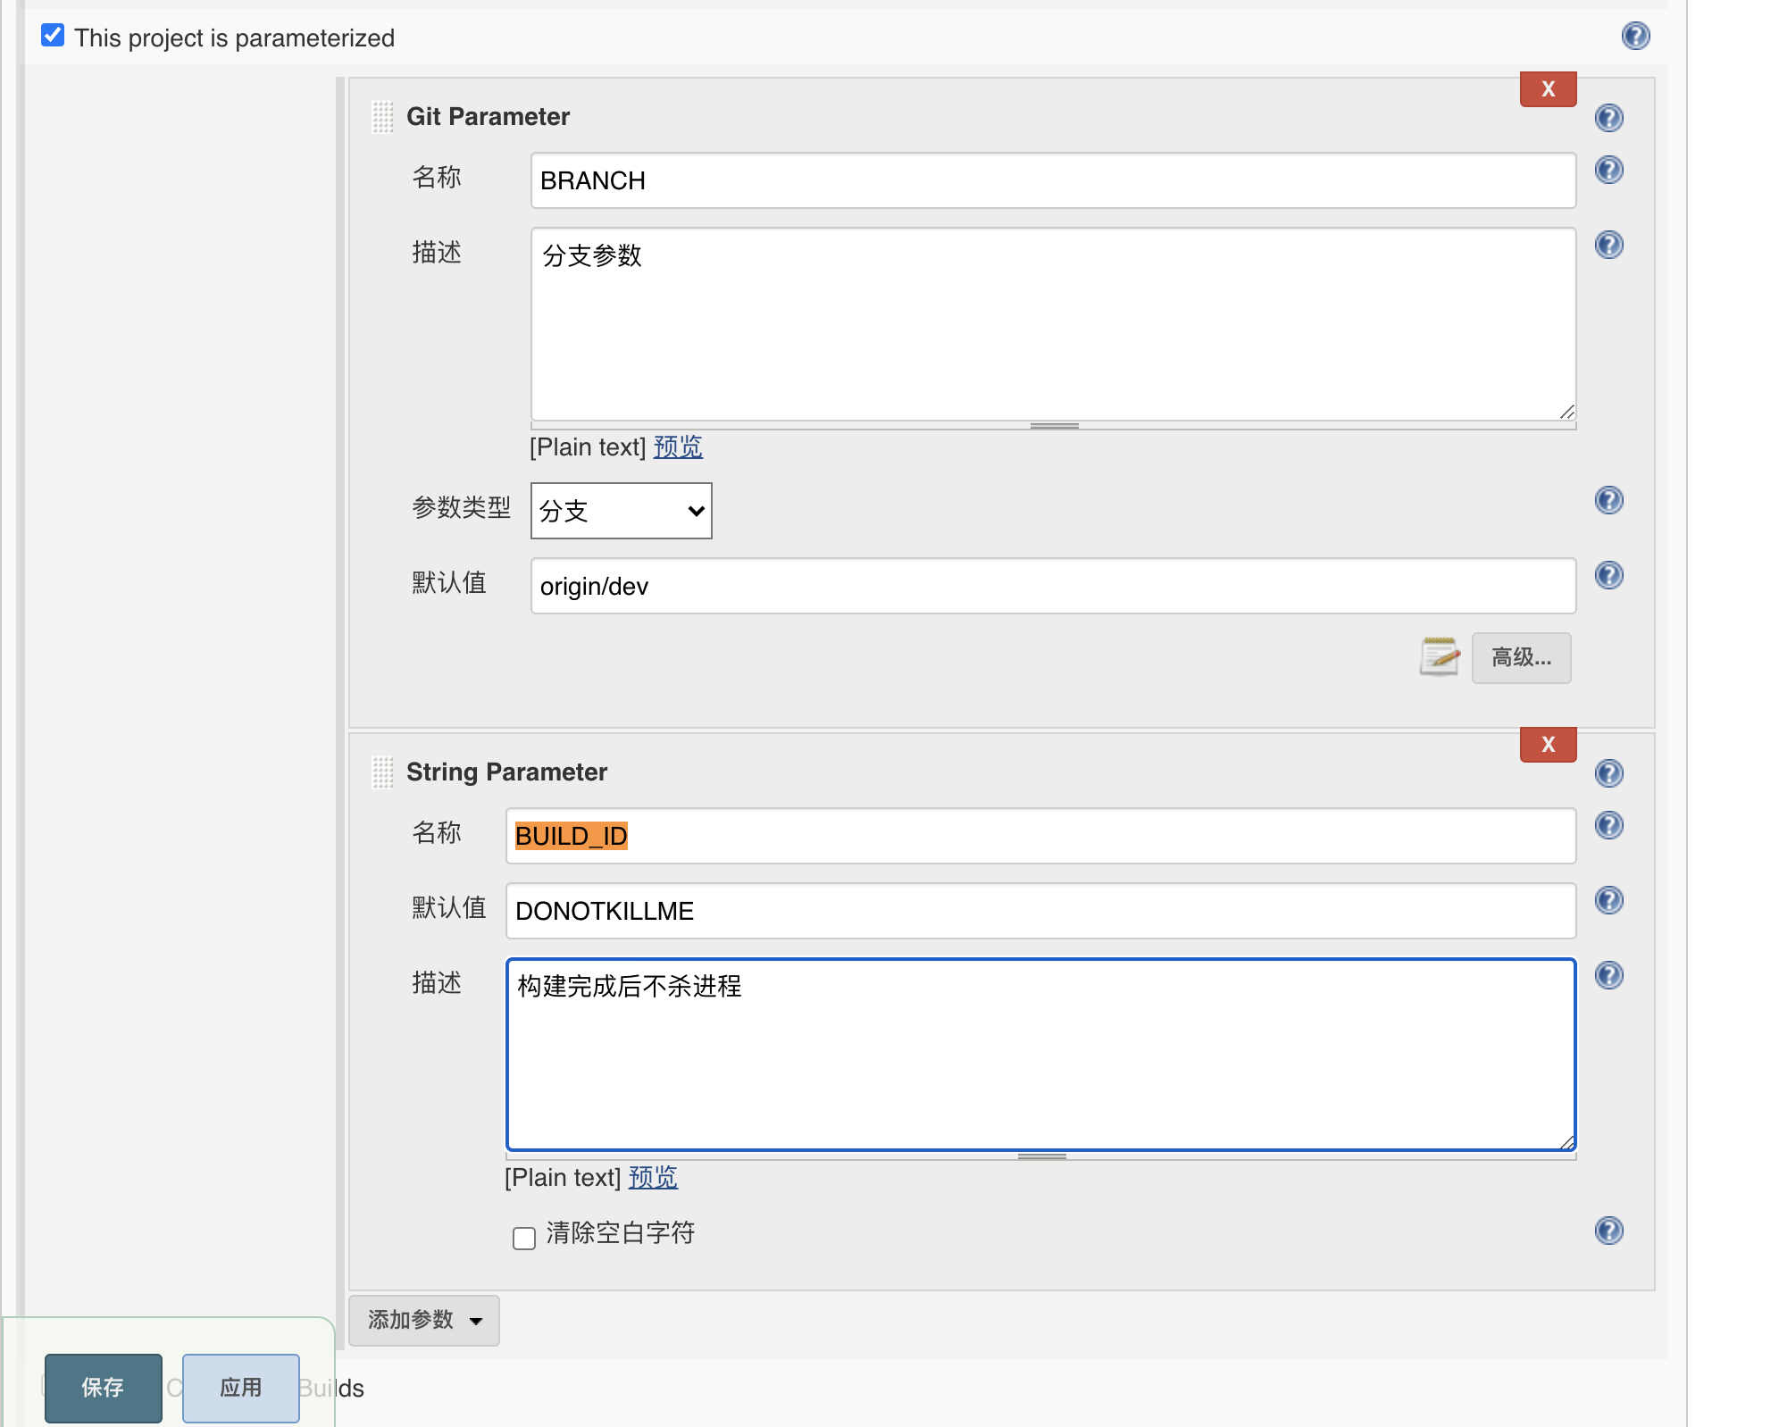Click help icon beside BRANCH name field
The height and width of the screenshot is (1427, 1779).
(1608, 170)
